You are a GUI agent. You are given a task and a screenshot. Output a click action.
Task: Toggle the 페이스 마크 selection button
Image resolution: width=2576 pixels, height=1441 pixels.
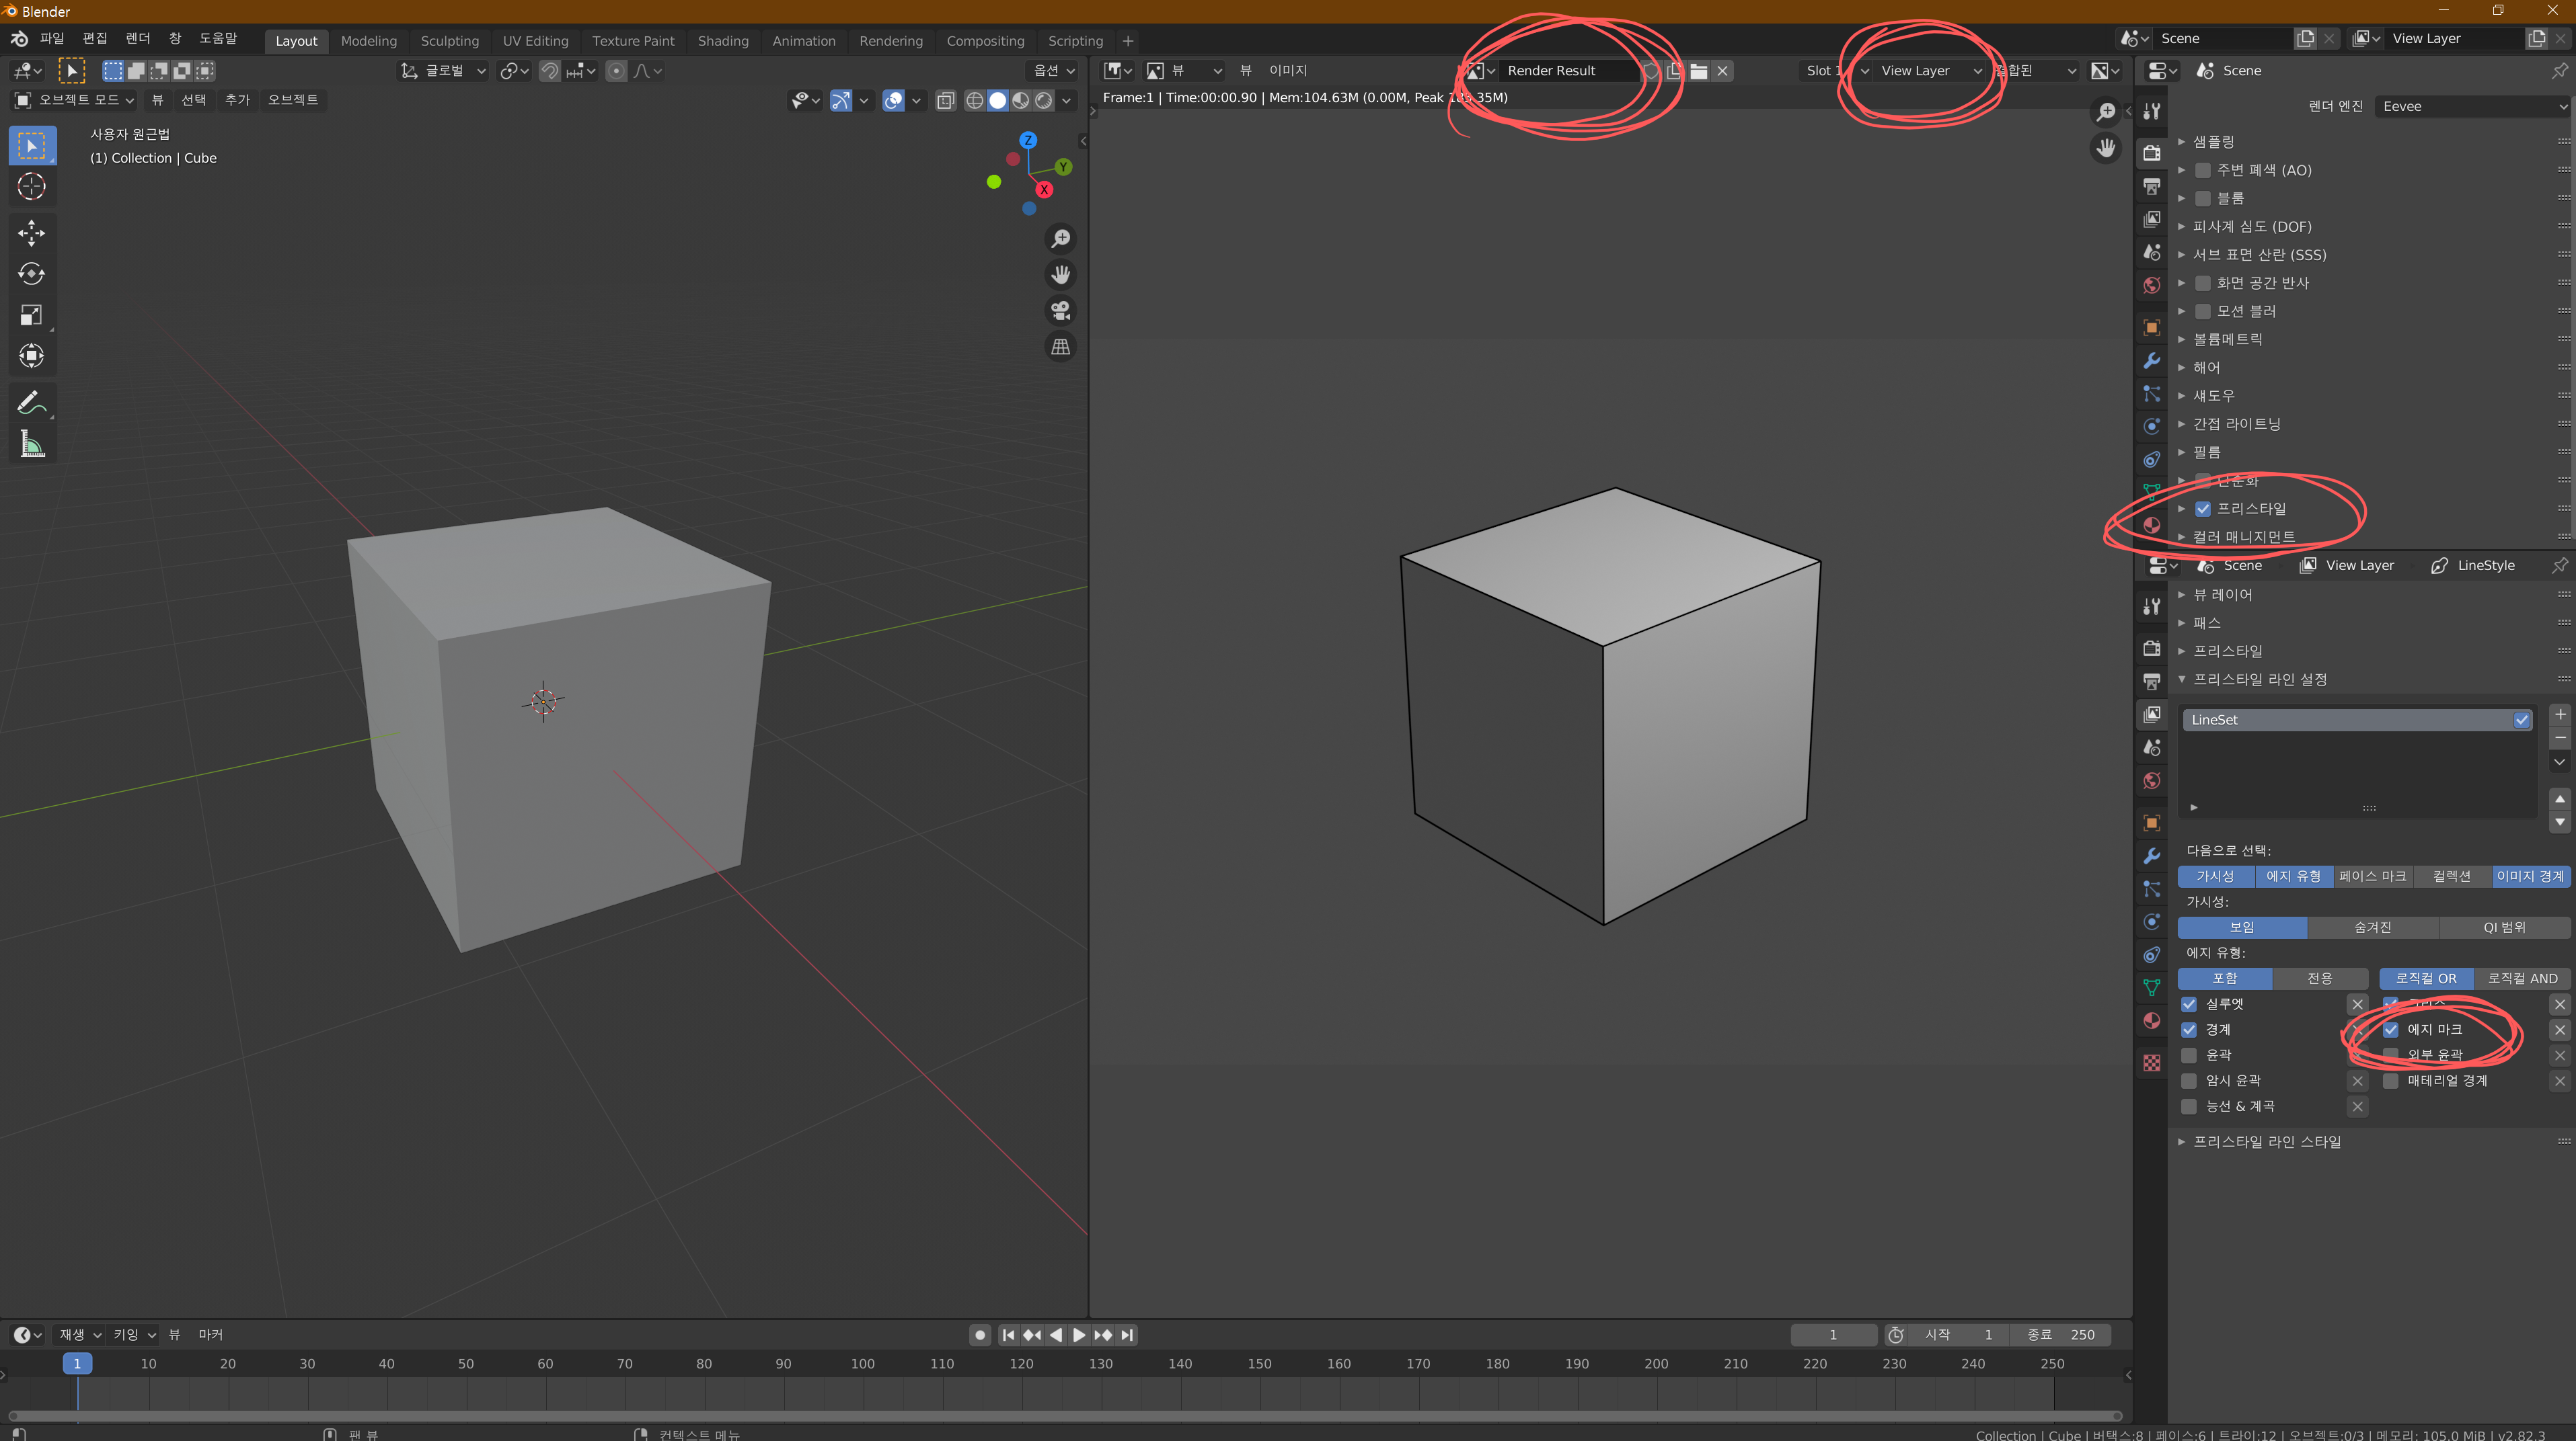click(x=2372, y=877)
